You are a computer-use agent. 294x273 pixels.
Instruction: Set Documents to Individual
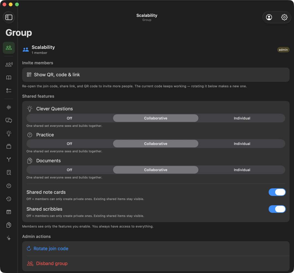coord(242,170)
